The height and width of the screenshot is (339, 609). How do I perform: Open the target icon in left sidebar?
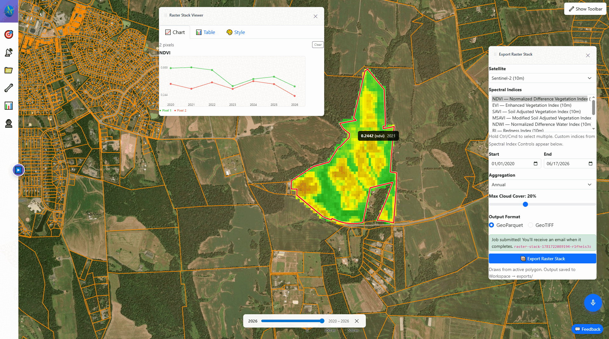pyautogui.click(x=9, y=34)
